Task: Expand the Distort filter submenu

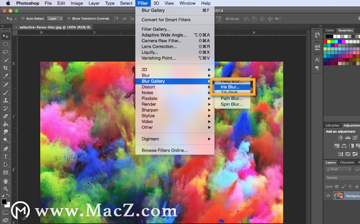Action: point(175,87)
